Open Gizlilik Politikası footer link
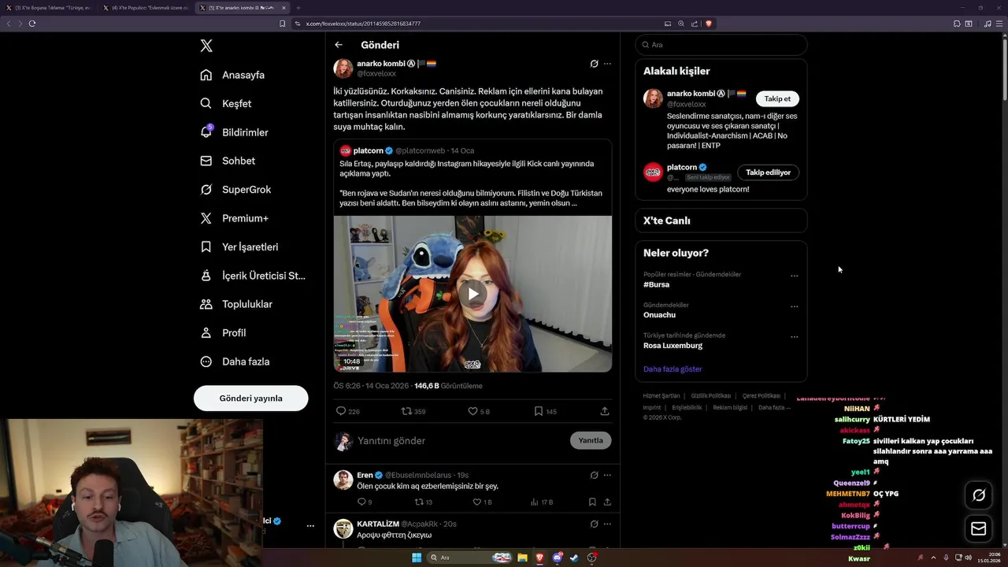This screenshot has height=567, width=1008. tap(710, 396)
